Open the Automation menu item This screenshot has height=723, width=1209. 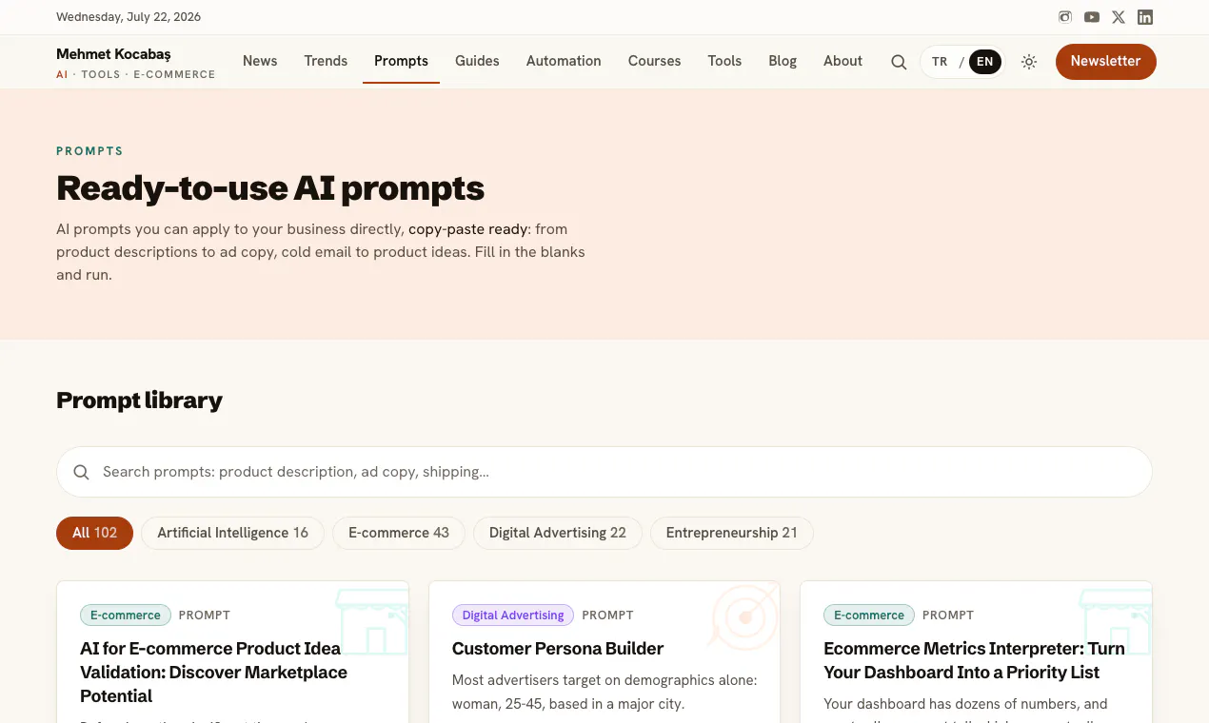[x=564, y=61]
